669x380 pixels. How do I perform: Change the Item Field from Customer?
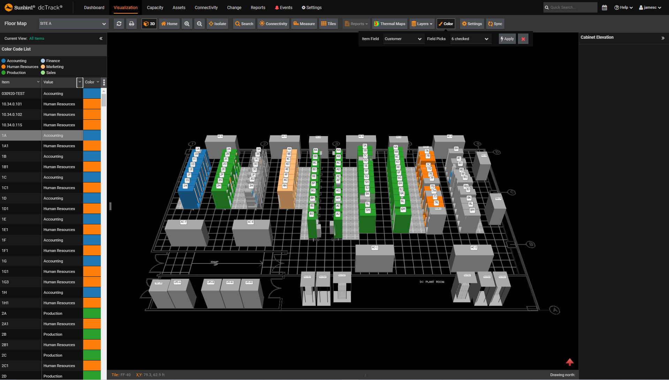click(x=403, y=39)
